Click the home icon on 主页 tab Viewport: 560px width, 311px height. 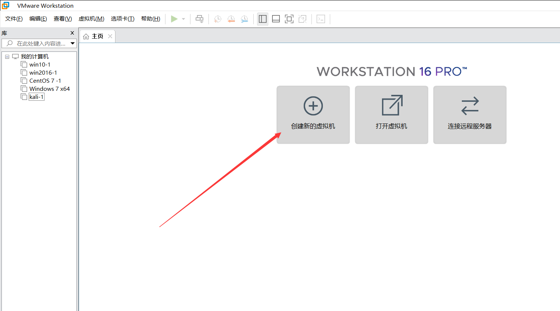[86, 36]
